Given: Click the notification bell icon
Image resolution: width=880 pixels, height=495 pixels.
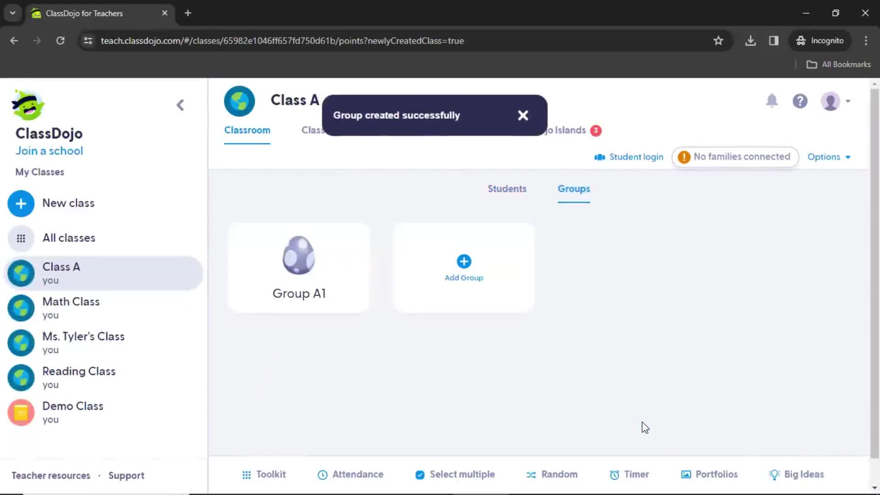Looking at the screenshot, I should point(772,101).
